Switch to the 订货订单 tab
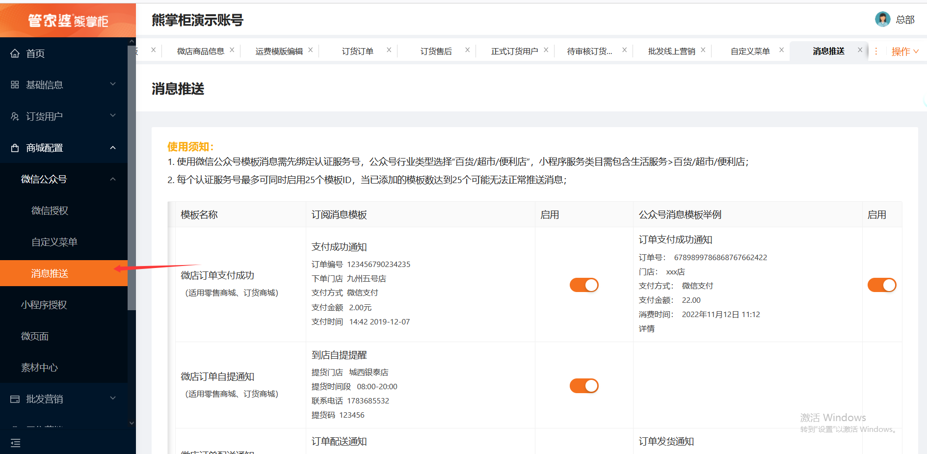 (x=357, y=51)
